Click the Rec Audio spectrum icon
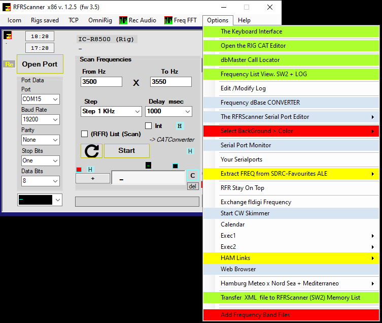The height and width of the screenshot is (323, 382). [x=123, y=20]
